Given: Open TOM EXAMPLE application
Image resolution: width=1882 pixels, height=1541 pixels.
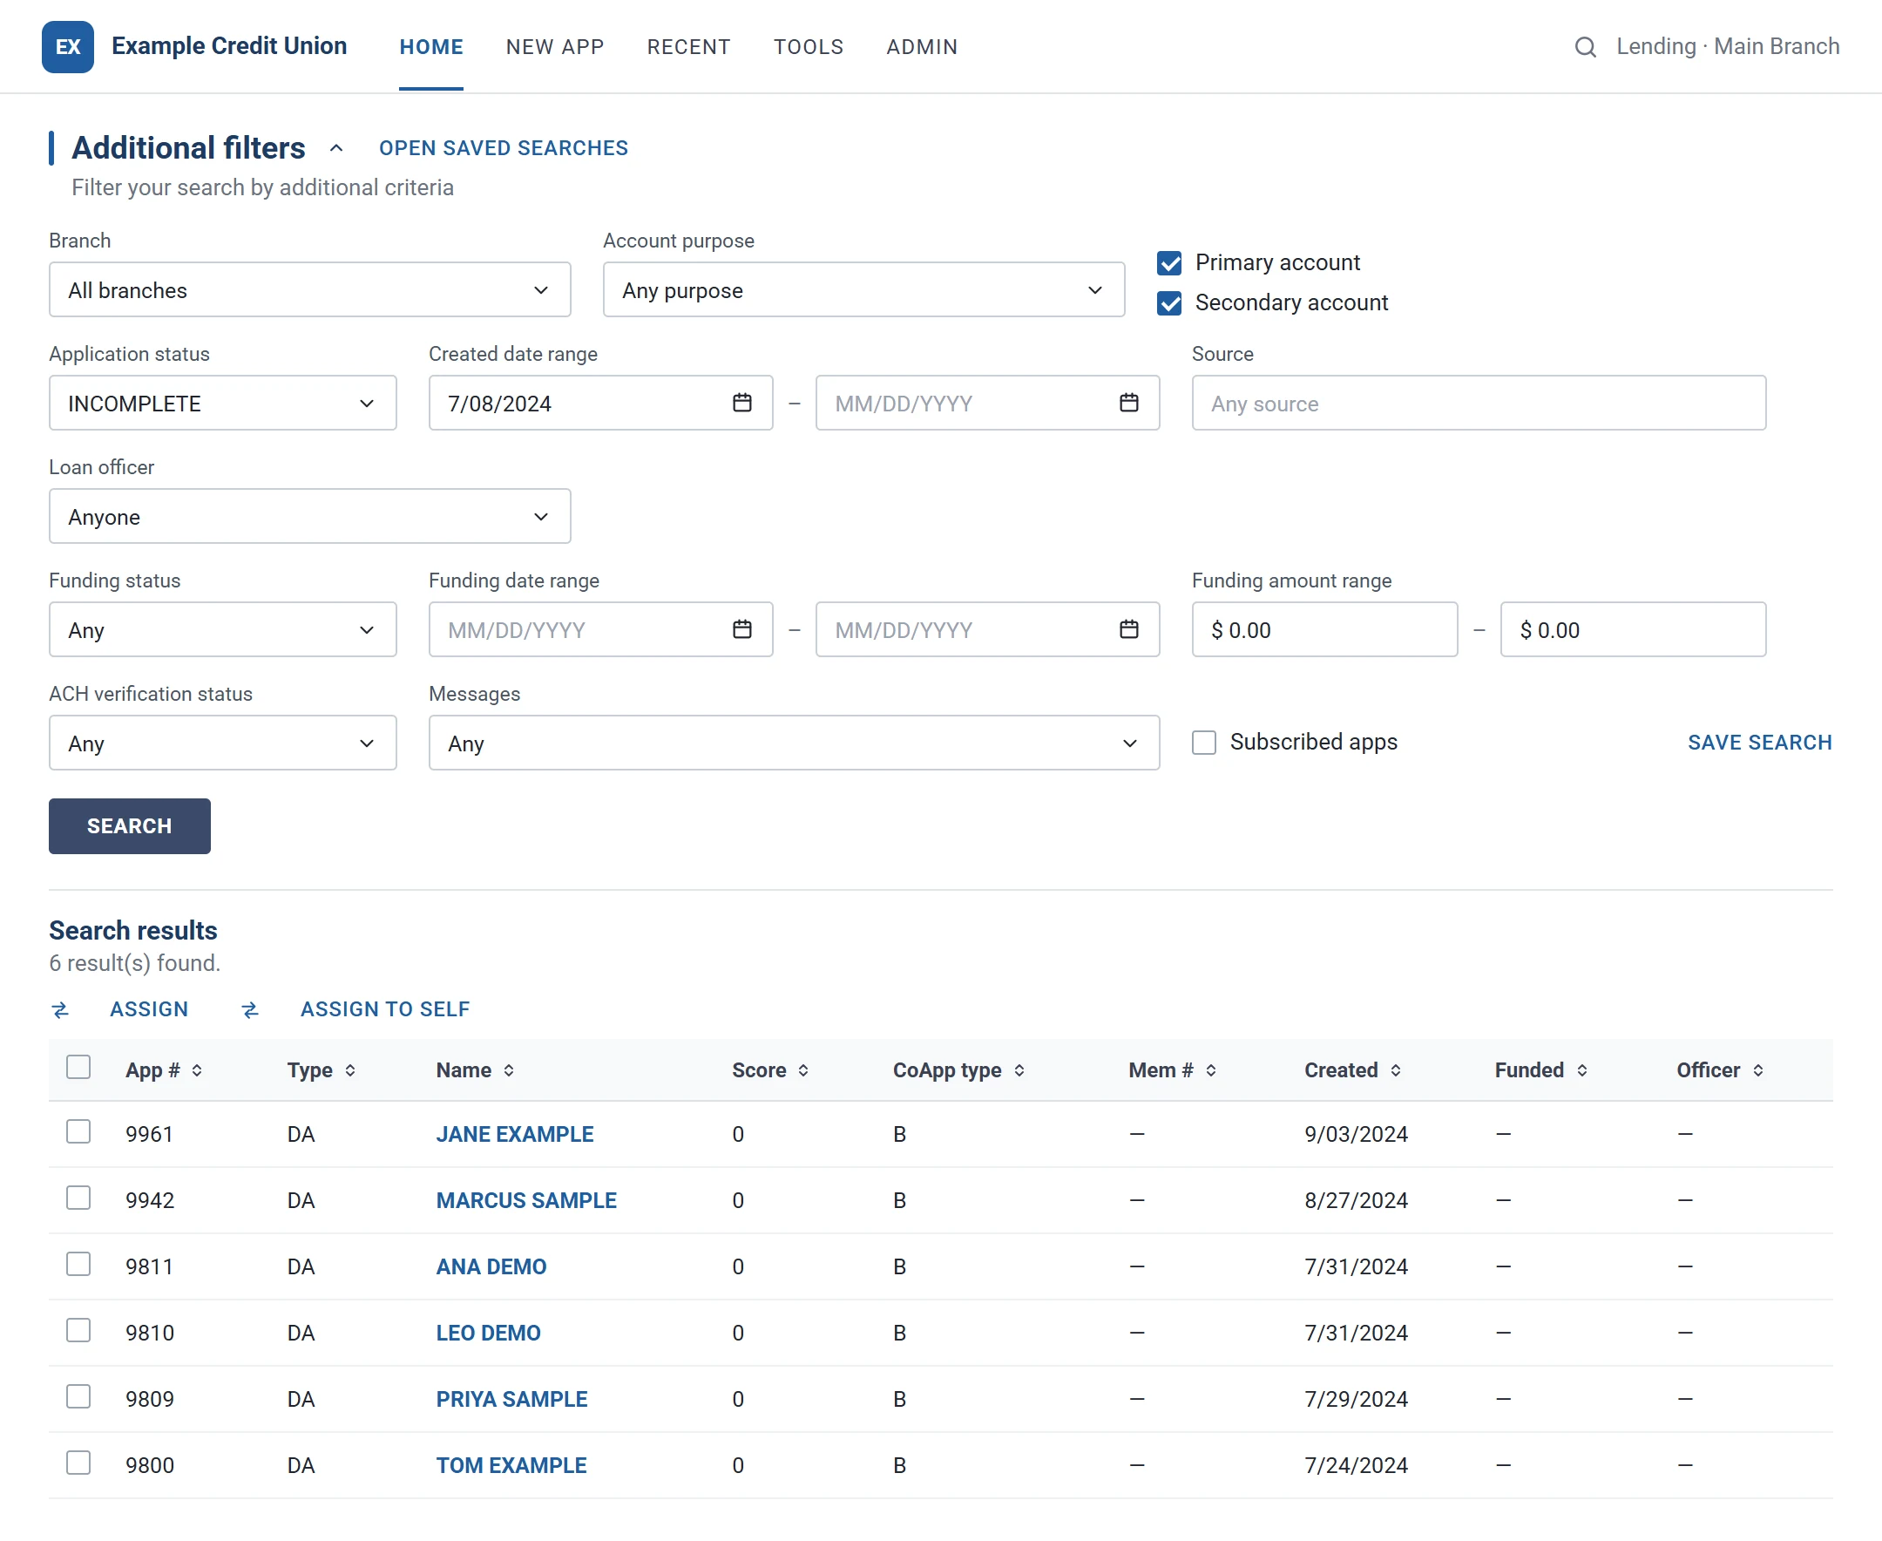Looking at the screenshot, I should [511, 1465].
